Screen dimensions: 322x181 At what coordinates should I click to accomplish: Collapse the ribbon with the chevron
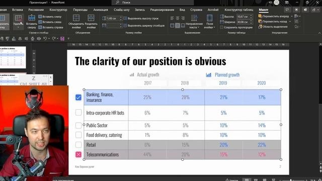tap(319, 33)
